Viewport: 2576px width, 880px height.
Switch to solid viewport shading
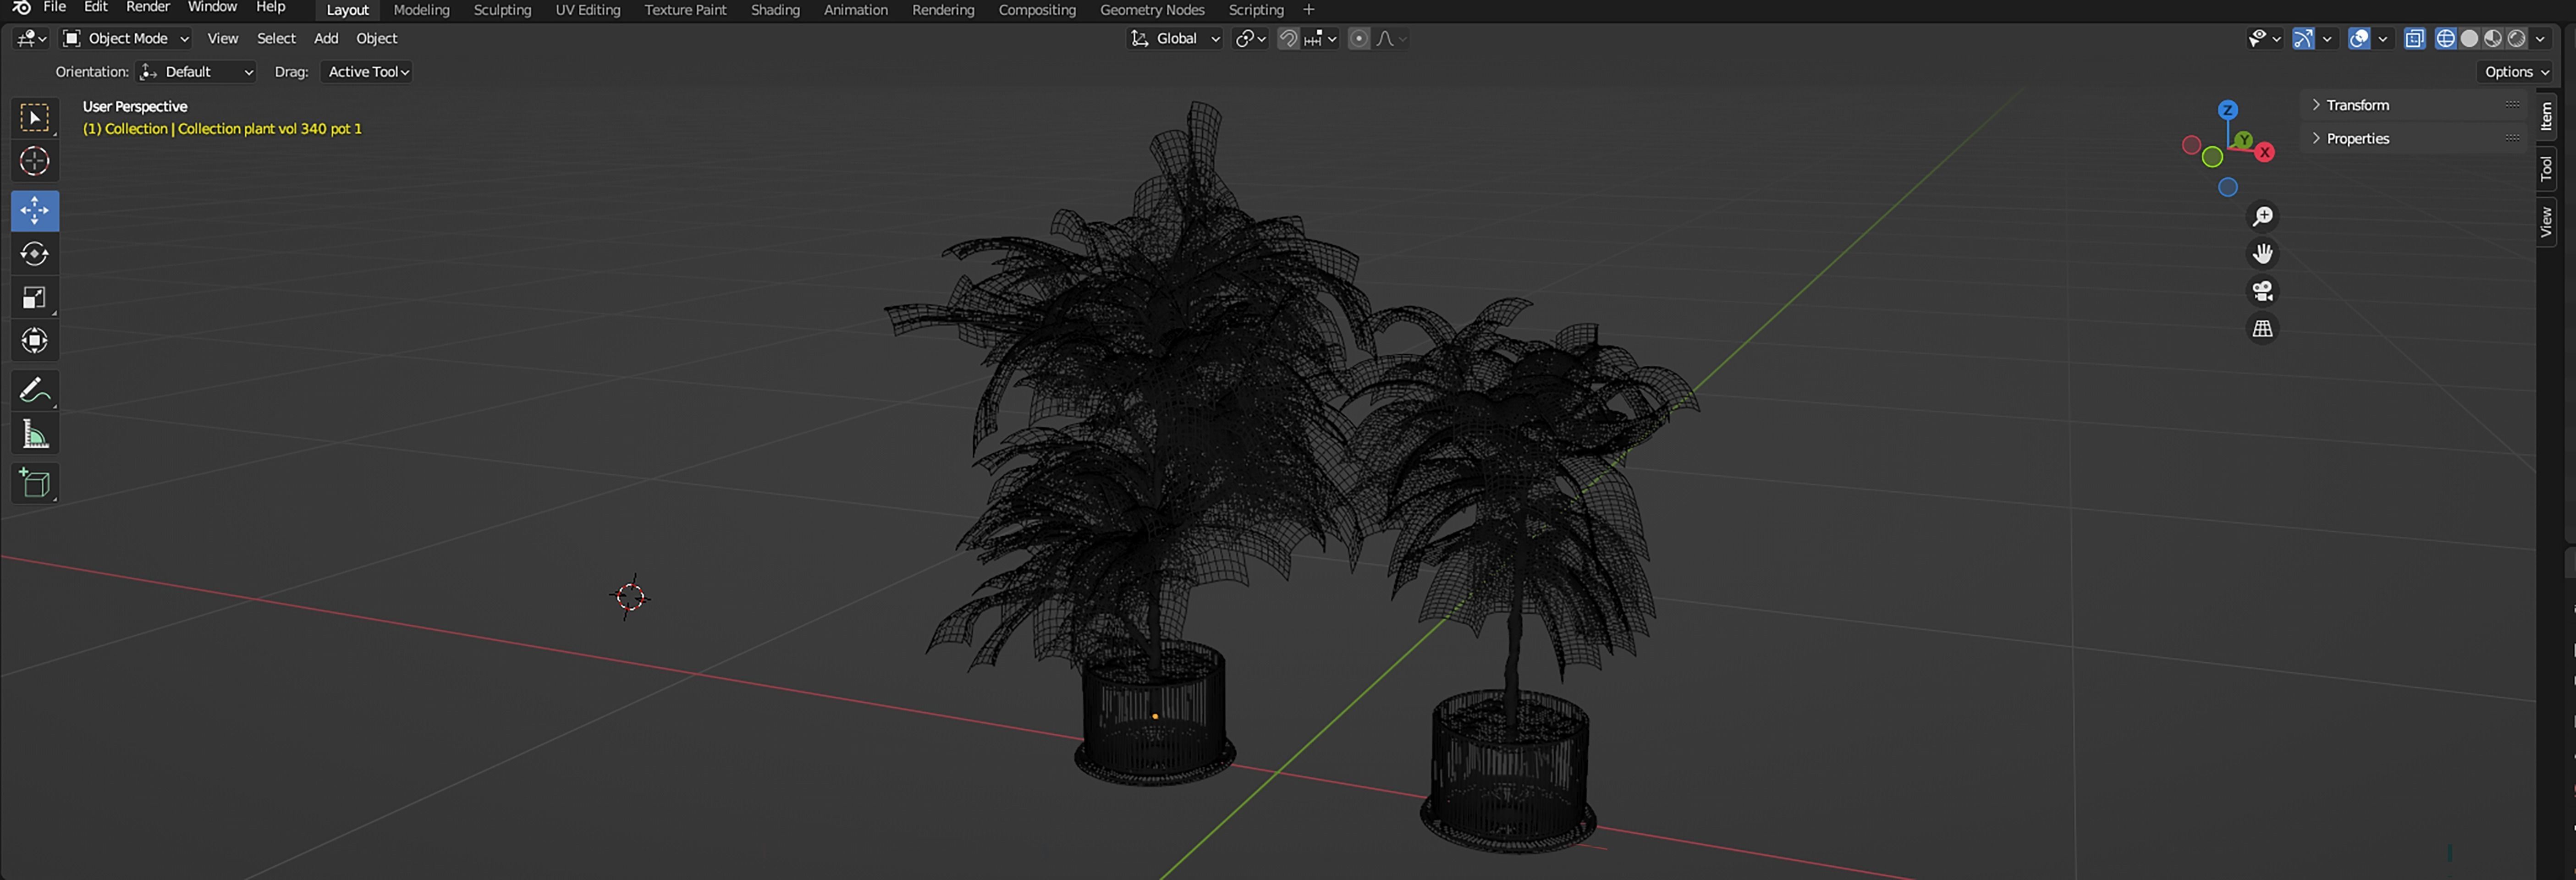pyautogui.click(x=2469, y=38)
